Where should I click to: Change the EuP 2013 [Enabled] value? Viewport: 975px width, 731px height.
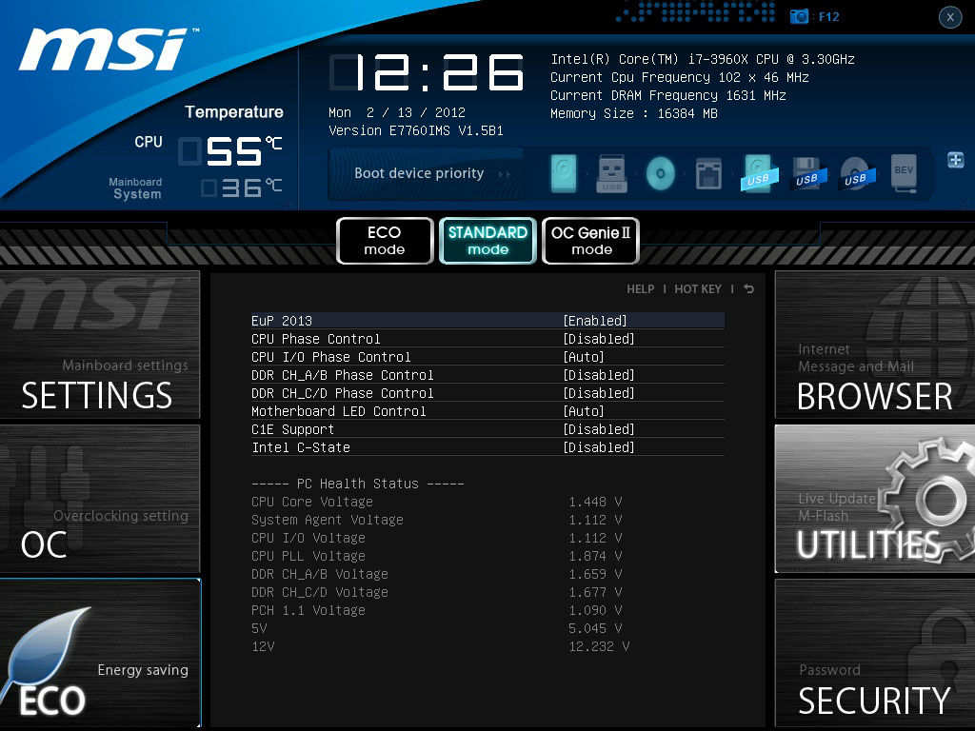[x=595, y=321]
